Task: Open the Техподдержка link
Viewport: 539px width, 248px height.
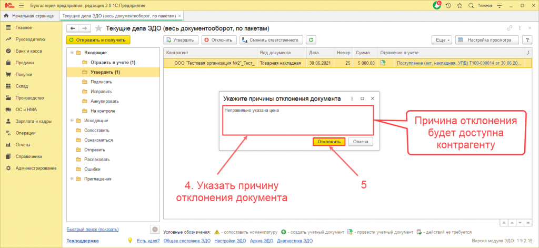Action: (x=83, y=241)
